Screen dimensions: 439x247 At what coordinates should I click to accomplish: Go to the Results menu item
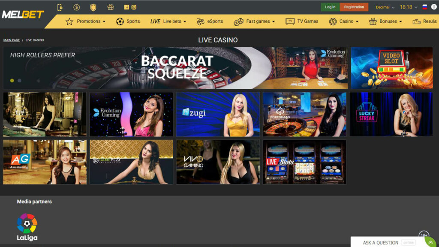click(x=430, y=21)
